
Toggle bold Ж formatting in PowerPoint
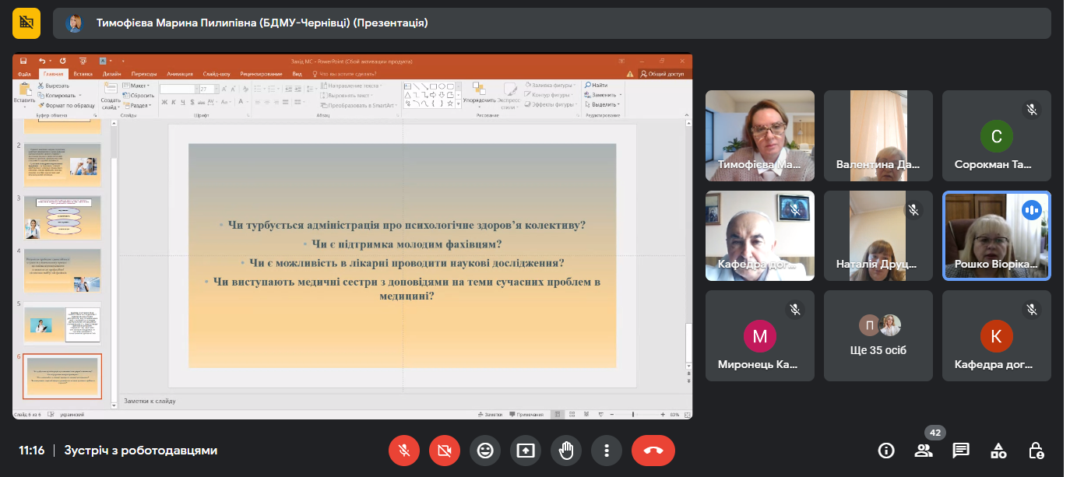(164, 102)
